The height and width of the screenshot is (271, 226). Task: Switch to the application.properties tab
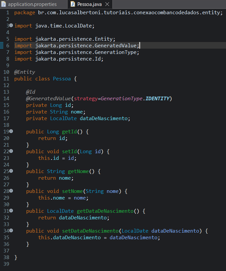pos(32,4)
